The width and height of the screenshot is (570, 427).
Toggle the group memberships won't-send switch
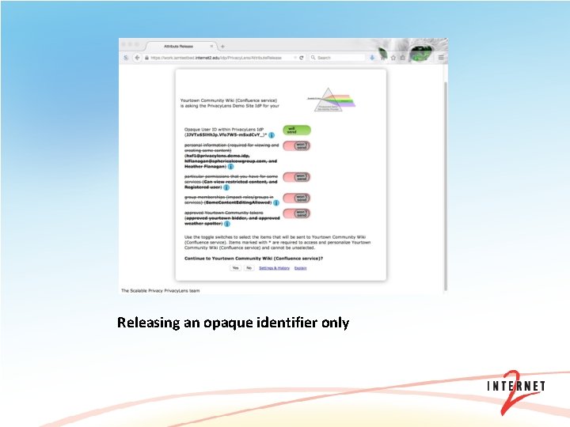[x=297, y=198]
